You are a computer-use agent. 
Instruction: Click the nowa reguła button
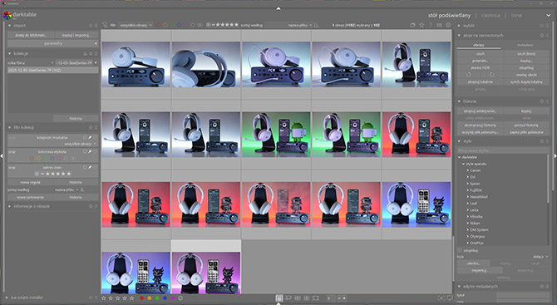click(30, 182)
